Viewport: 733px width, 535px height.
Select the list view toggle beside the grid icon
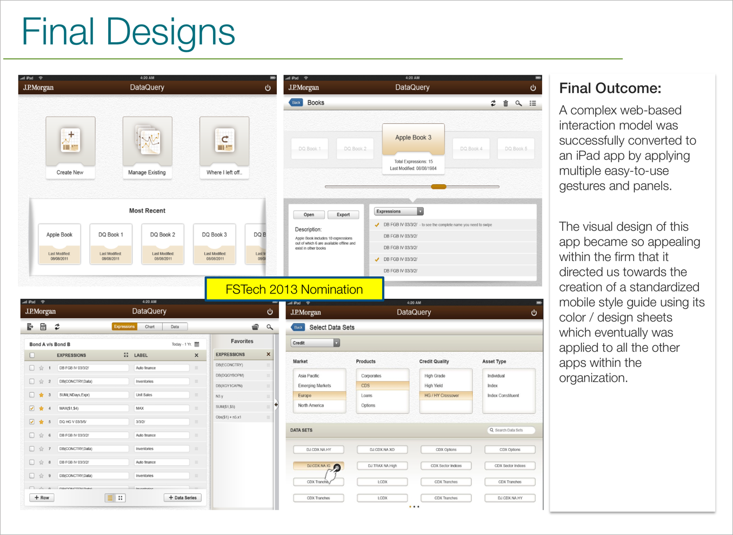tap(110, 498)
